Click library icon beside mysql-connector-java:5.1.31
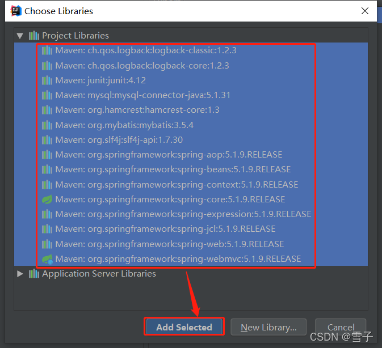 [x=47, y=95]
